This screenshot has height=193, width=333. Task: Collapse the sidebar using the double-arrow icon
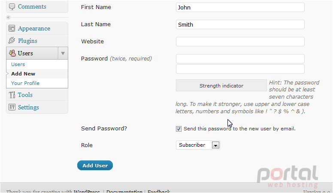coord(8,18)
